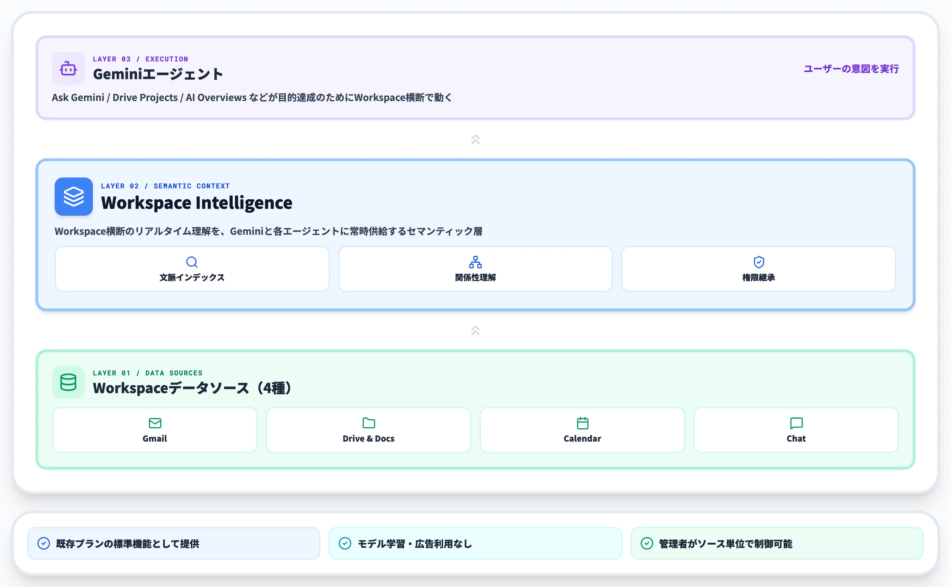Image resolution: width=951 pixels, height=587 pixels.
Task: Open the ユーザーの意図を実行 link
Action: (851, 69)
